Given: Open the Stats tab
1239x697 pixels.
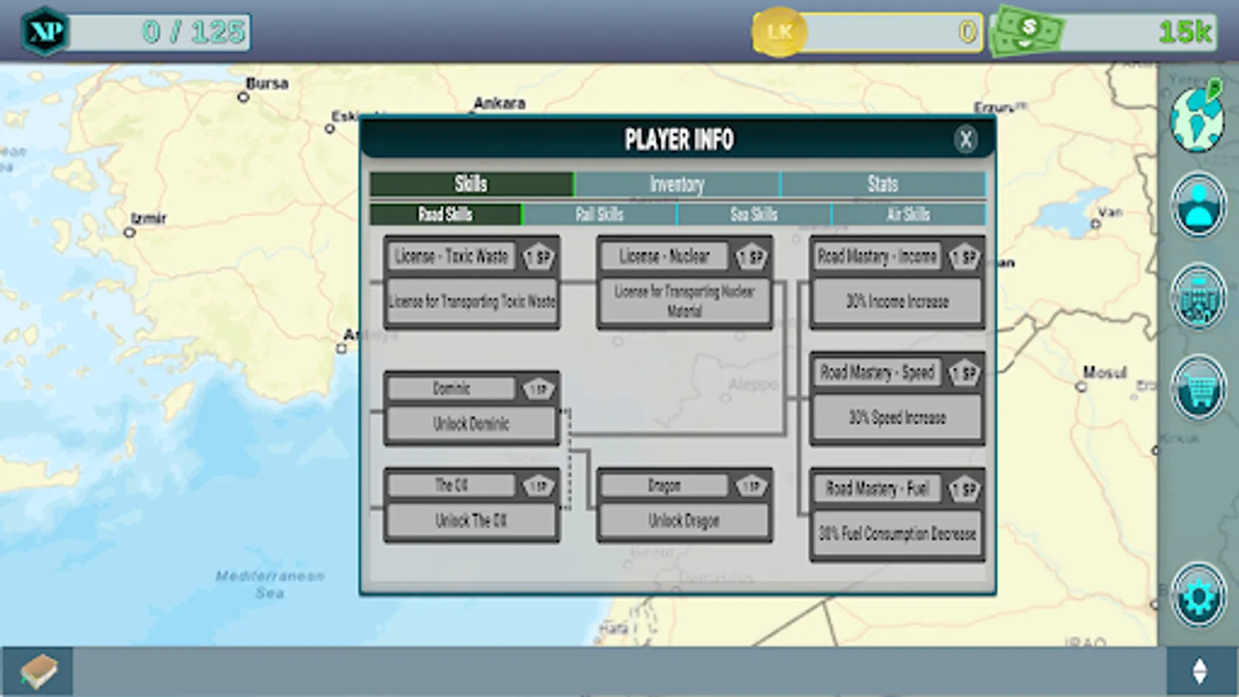Looking at the screenshot, I should click(884, 184).
